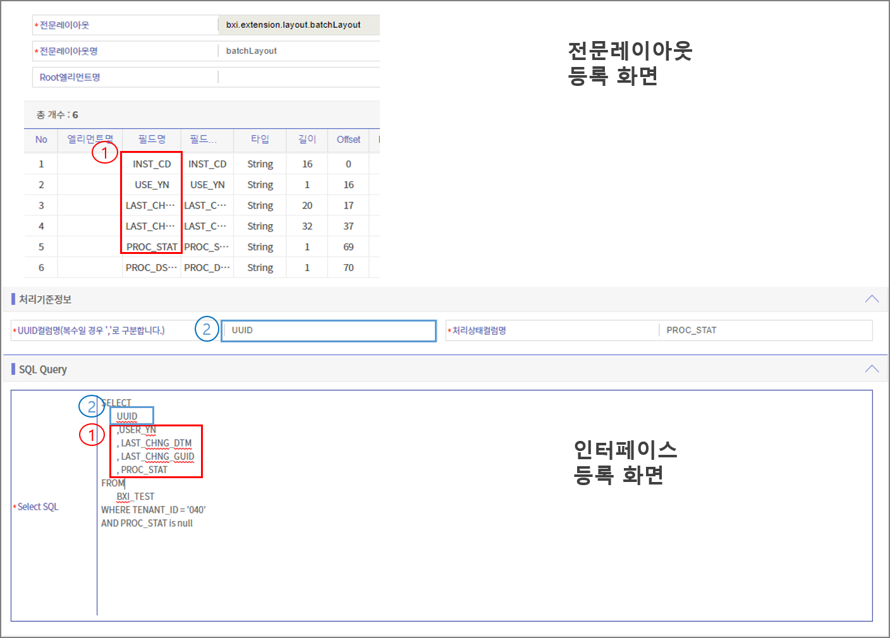Sort by the No column header
The image size is (890, 638).
tap(41, 140)
